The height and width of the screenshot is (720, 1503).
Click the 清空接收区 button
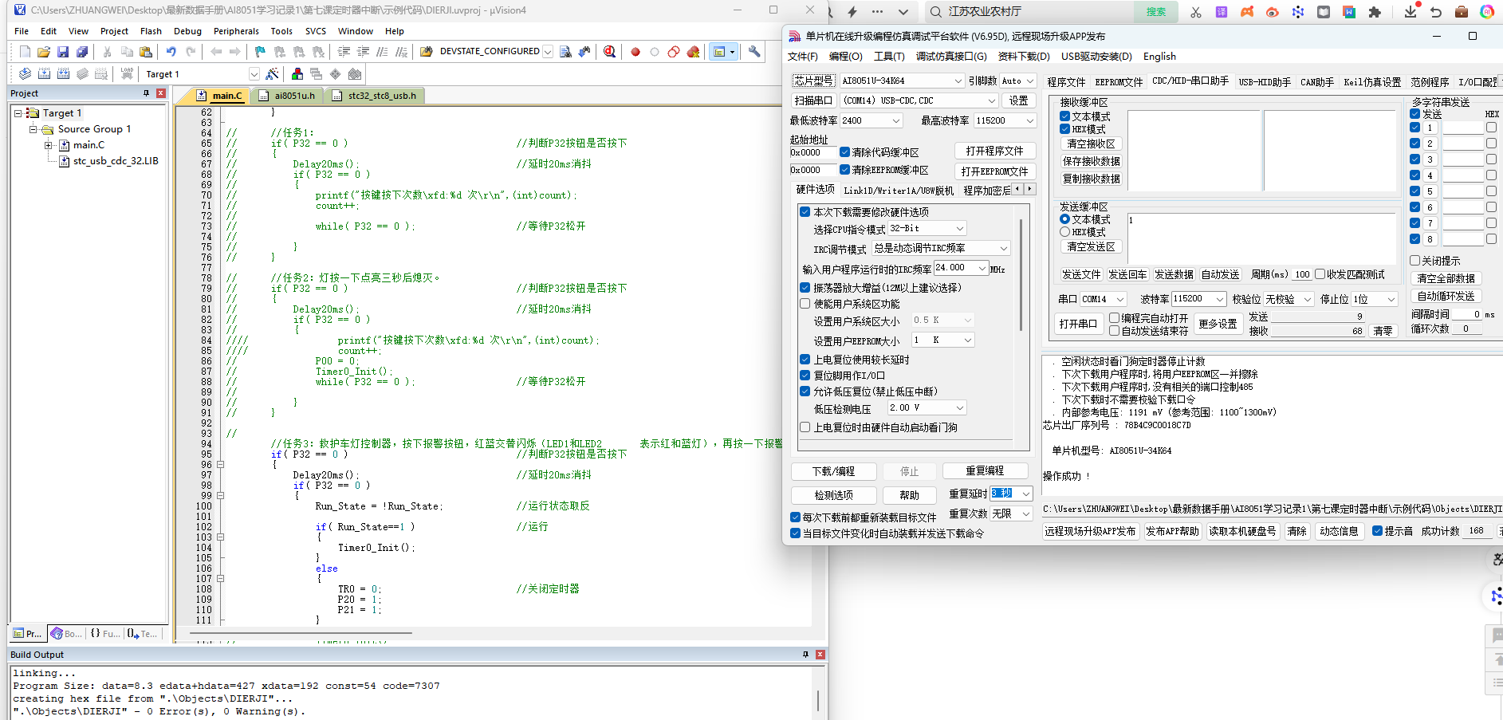[x=1092, y=144]
